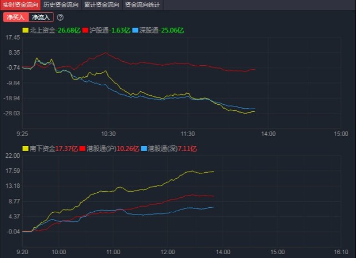Click red 港股通(沪) legend swatch
This screenshot has height=258, width=356.
coord(83,149)
